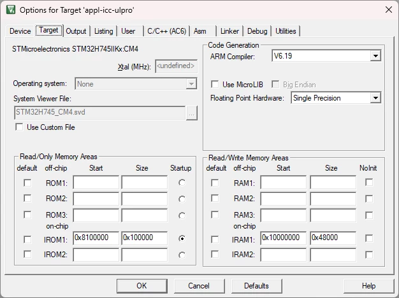Click the IRAM1 Start field with 0x10000000
Viewport: 399px width, 298px height.
tap(283, 238)
